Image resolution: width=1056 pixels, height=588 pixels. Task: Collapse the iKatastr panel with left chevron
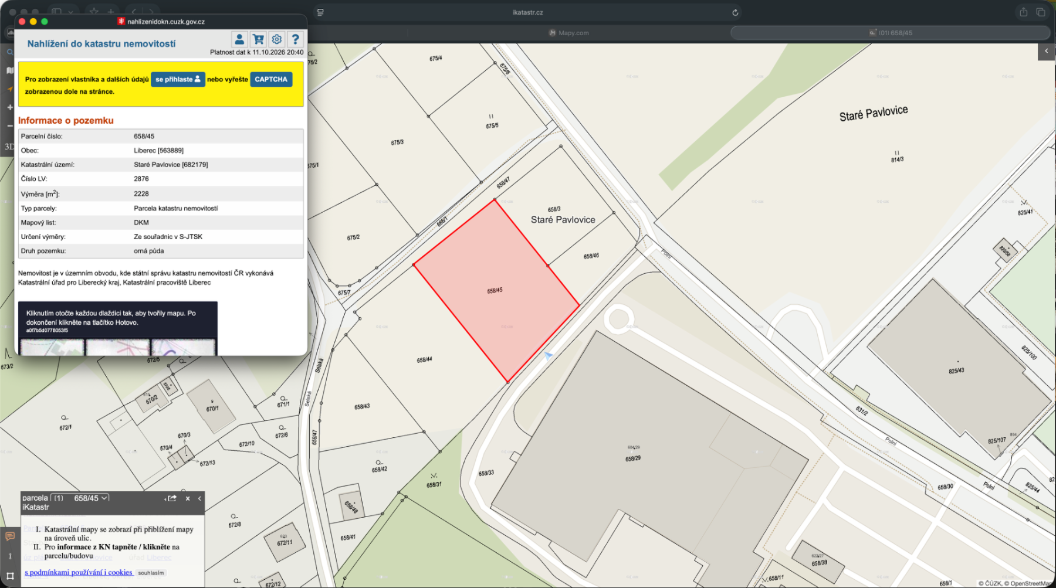click(199, 498)
